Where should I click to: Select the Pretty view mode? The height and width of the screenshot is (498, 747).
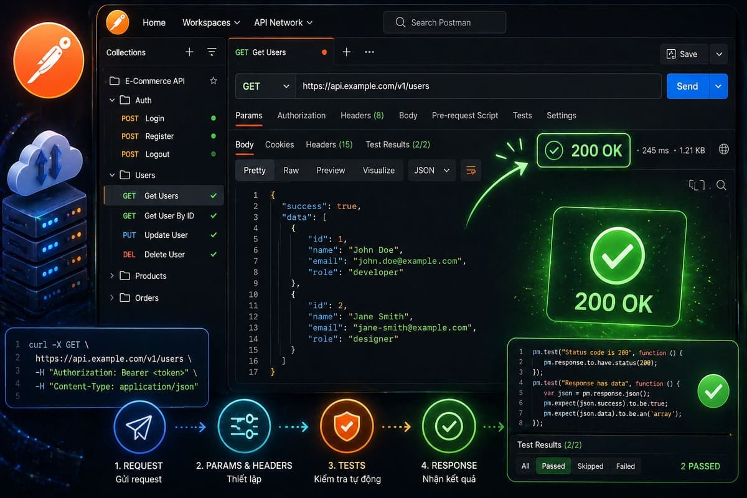pos(255,171)
